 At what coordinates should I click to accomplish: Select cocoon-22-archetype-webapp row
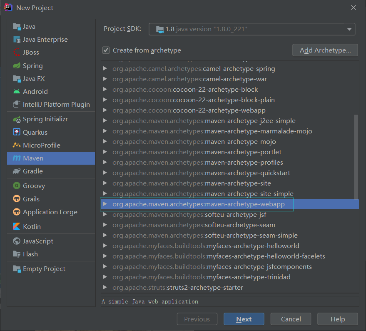pos(230,110)
